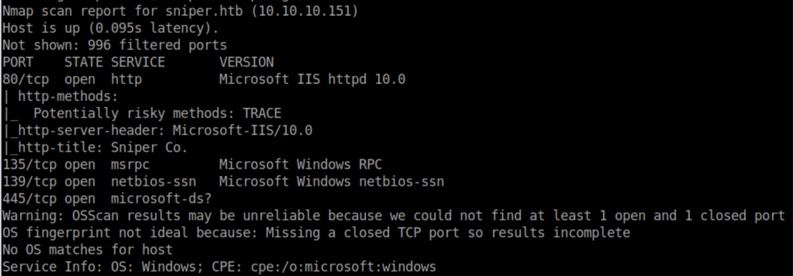Click the OSScan Warning line
793x276 pixels.
[x=397, y=216]
